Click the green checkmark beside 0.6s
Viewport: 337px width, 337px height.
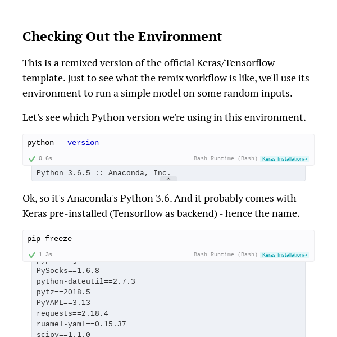(32, 159)
